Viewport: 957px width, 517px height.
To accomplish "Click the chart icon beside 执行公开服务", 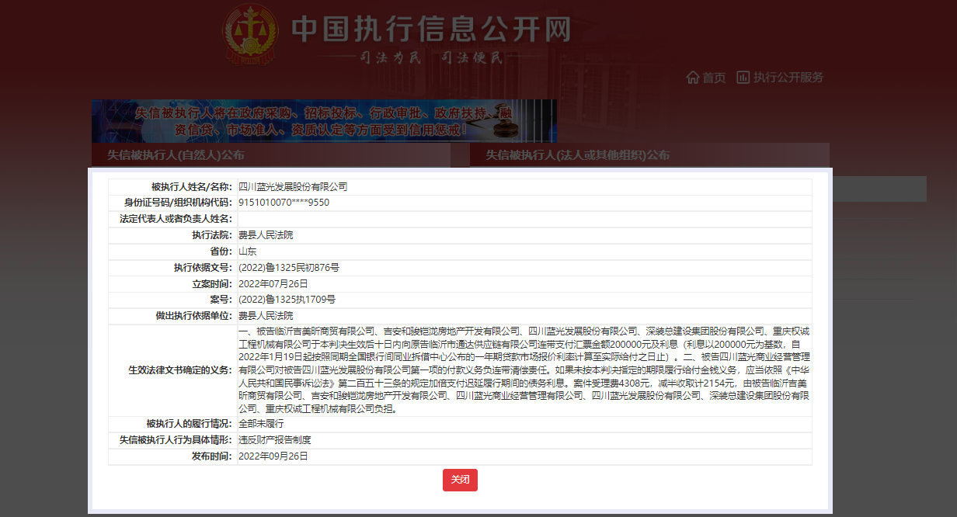I will (743, 78).
